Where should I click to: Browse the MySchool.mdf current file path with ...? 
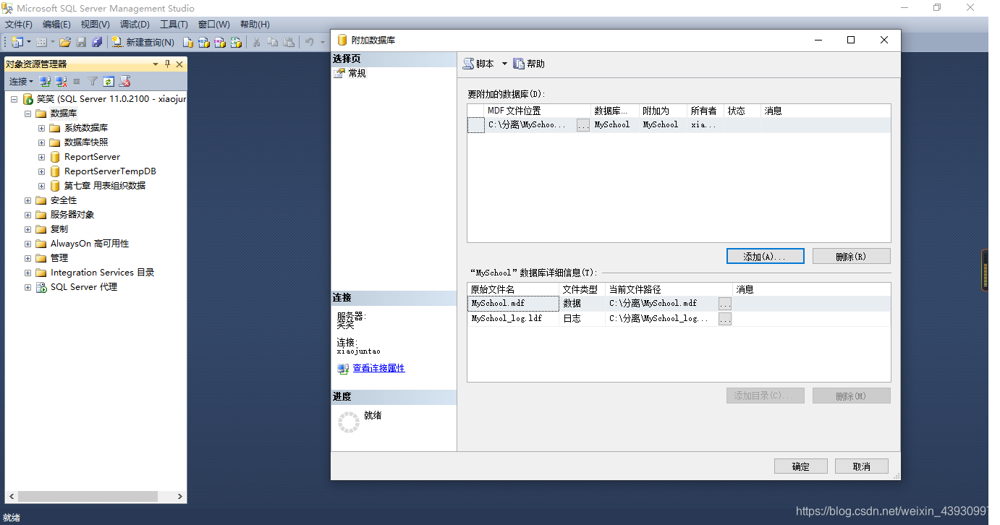[x=725, y=304]
